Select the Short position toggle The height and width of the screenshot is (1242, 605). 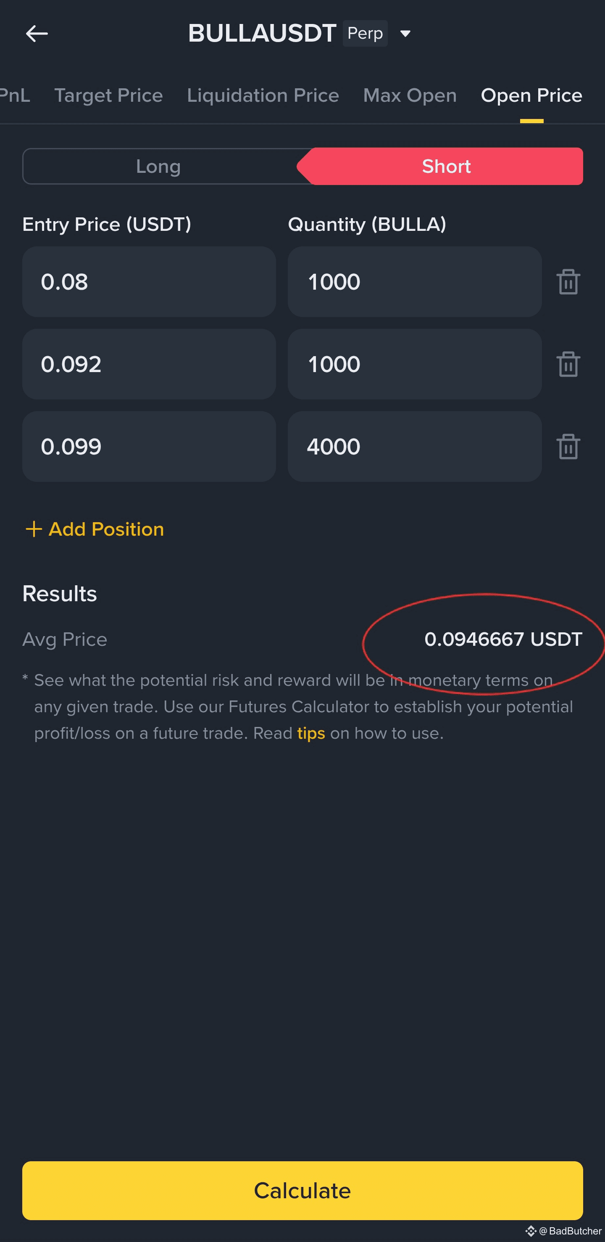[446, 166]
